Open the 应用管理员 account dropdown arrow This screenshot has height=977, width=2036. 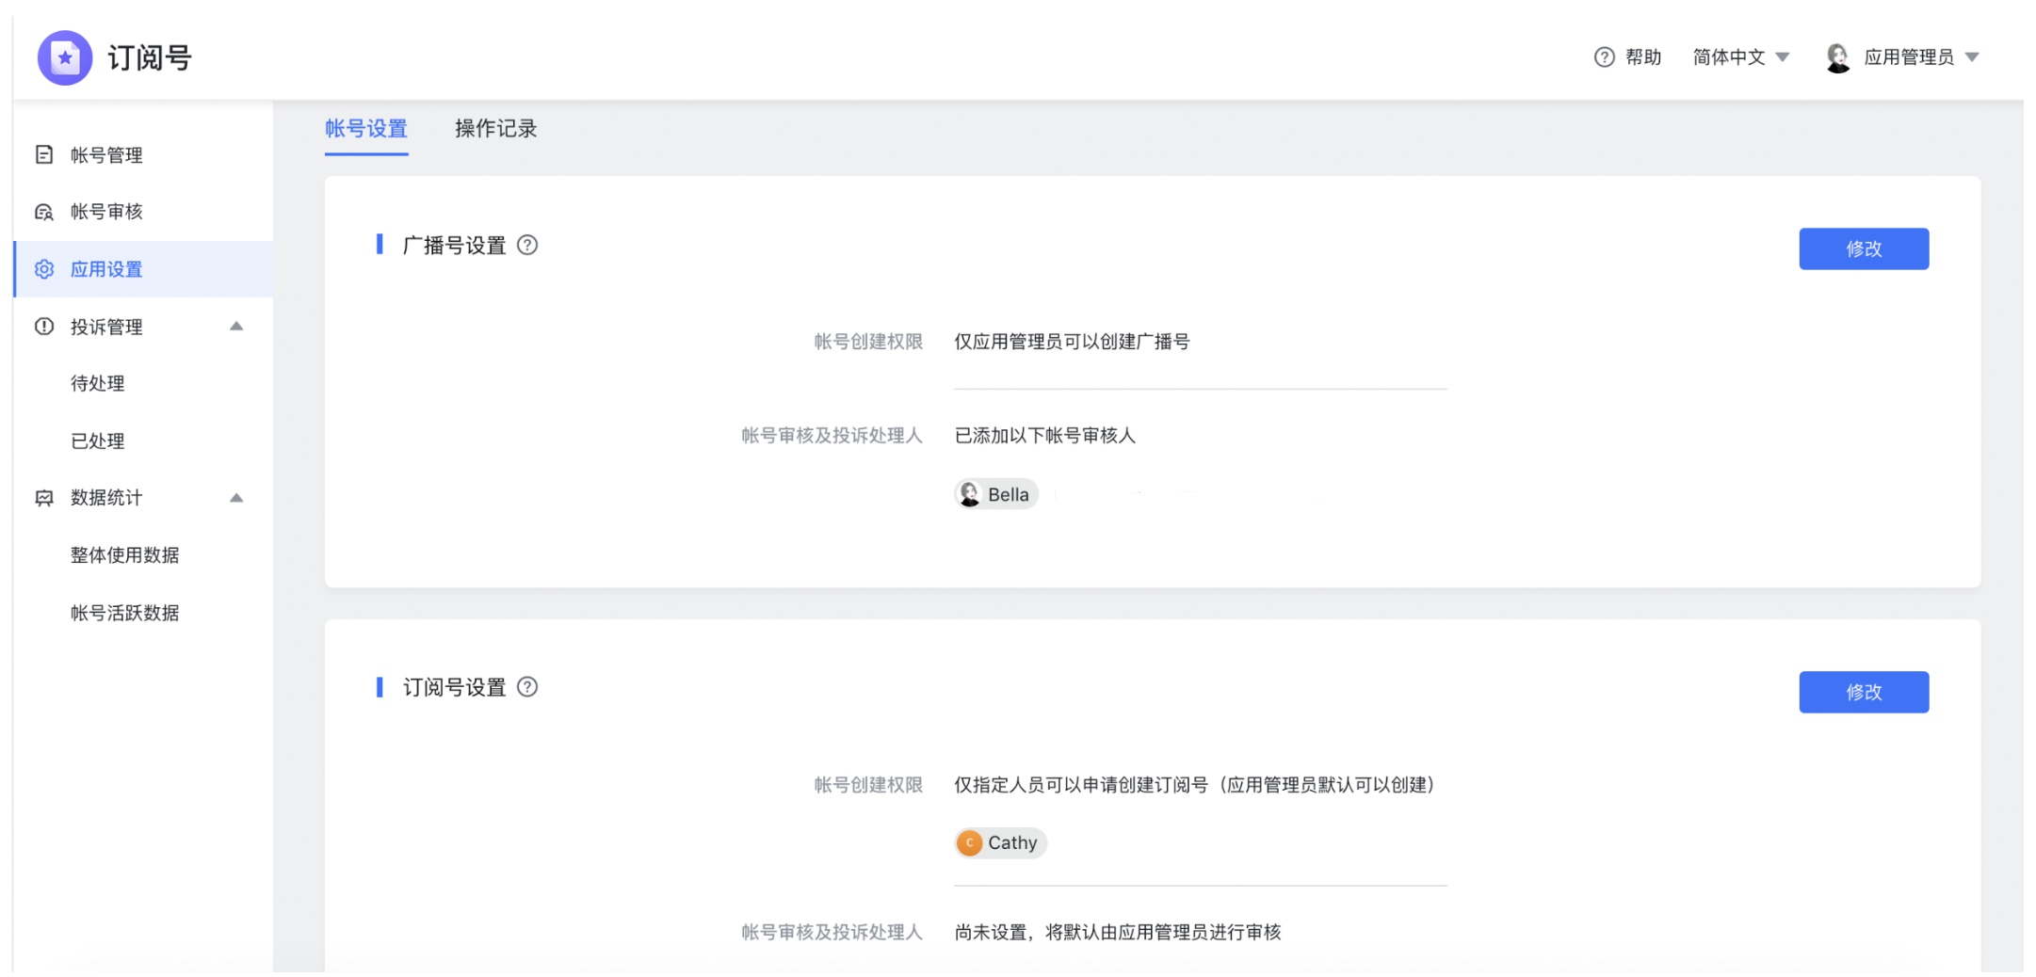pyautogui.click(x=1972, y=57)
